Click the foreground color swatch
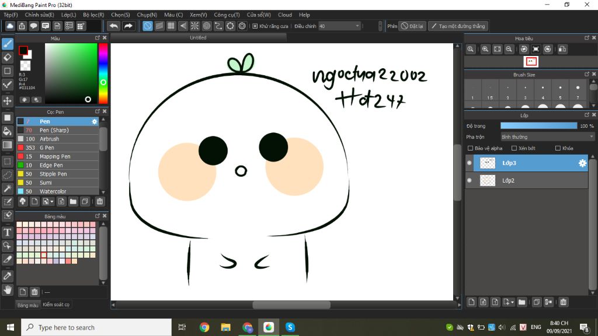This screenshot has width=598, height=336. (23, 50)
